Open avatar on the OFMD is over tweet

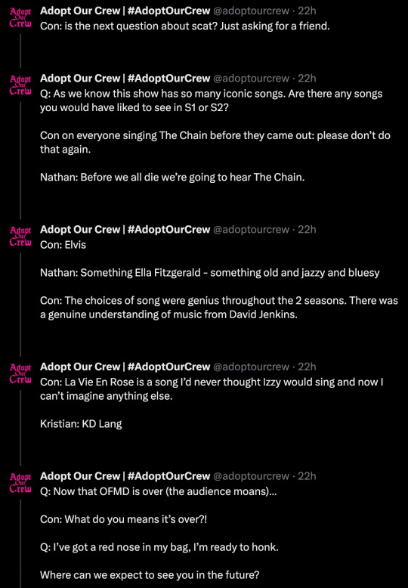[x=20, y=483]
